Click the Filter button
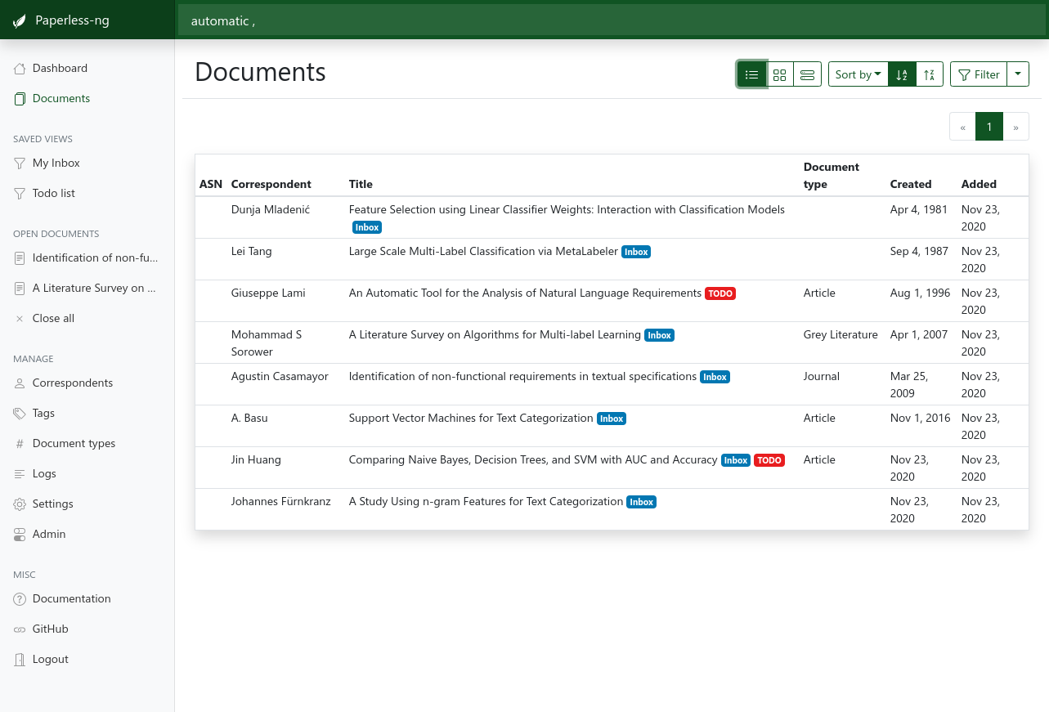 pyautogui.click(x=979, y=74)
